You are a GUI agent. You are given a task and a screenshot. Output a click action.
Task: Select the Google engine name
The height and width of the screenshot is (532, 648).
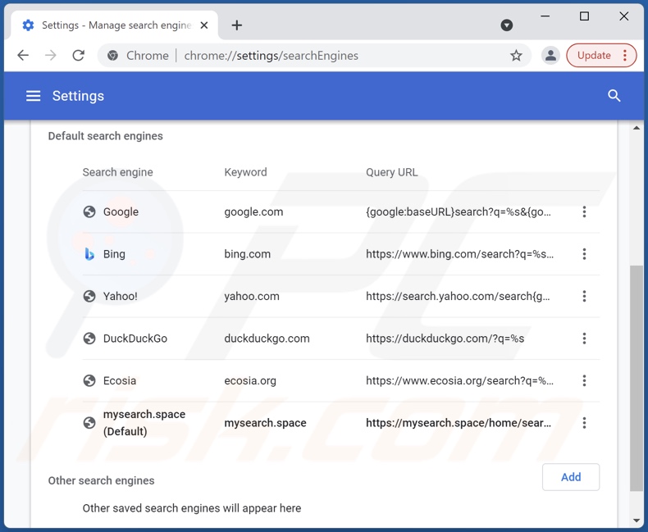tap(121, 211)
